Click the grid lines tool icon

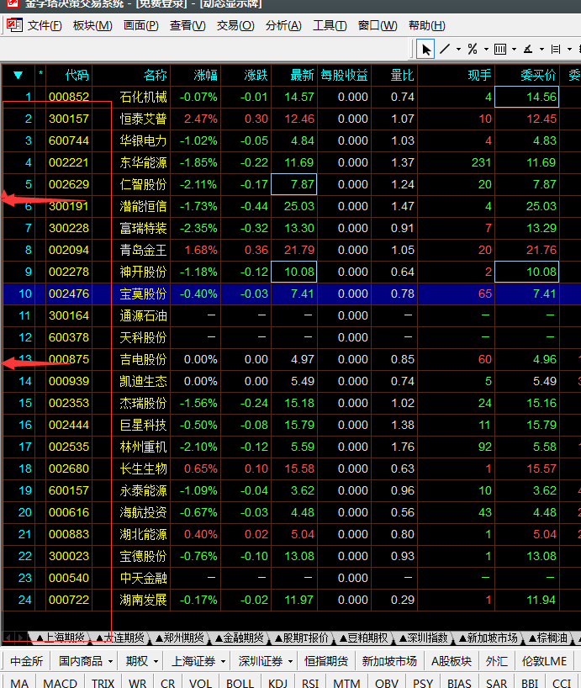coord(500,49)
